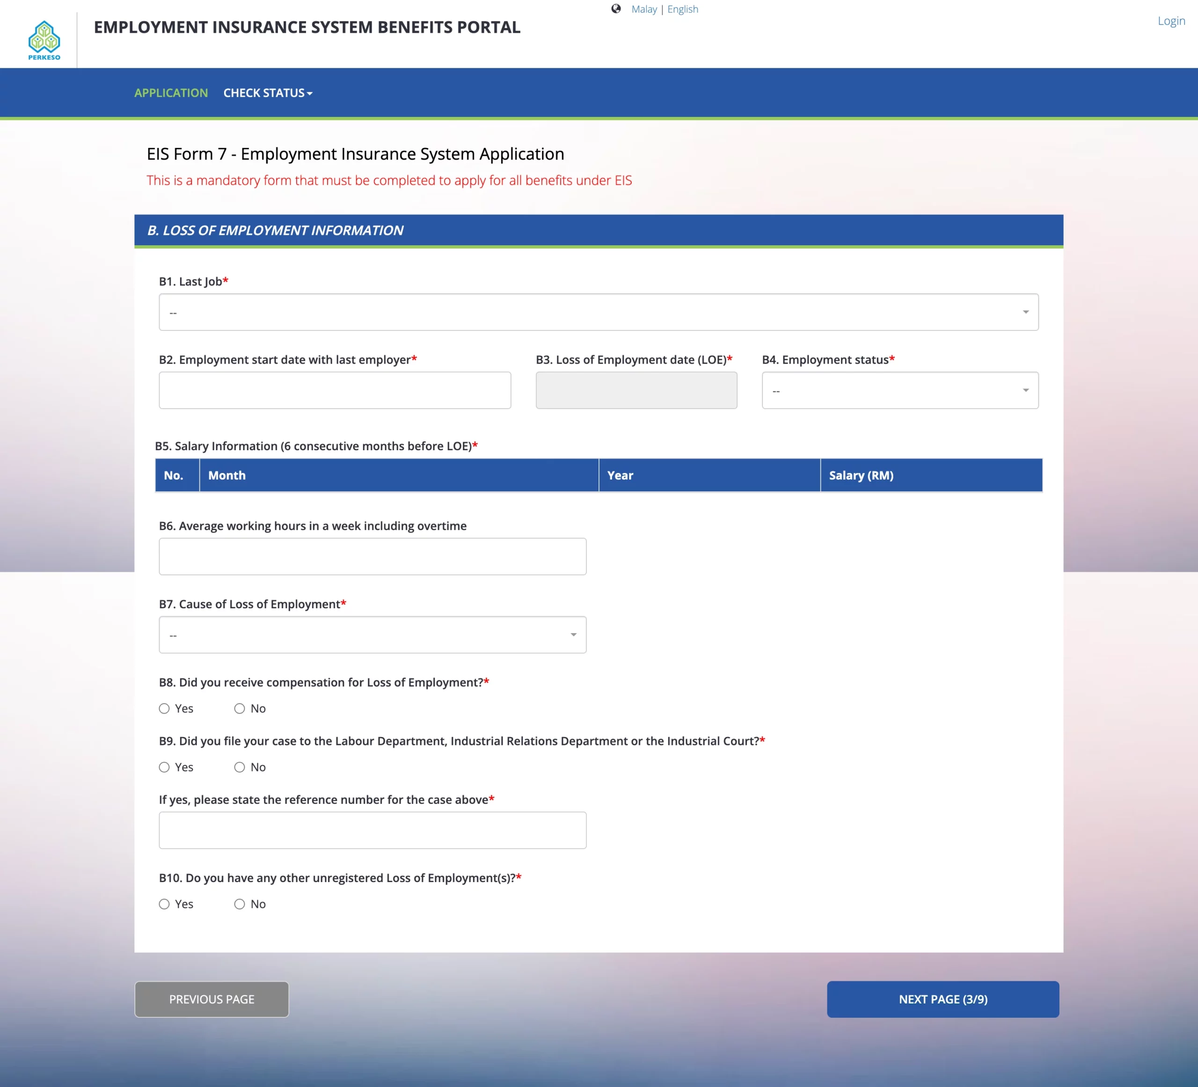The width and height of the screenshot is (1198, 1087).
Task: Open the Login link
Action: tap(1171, 21)
